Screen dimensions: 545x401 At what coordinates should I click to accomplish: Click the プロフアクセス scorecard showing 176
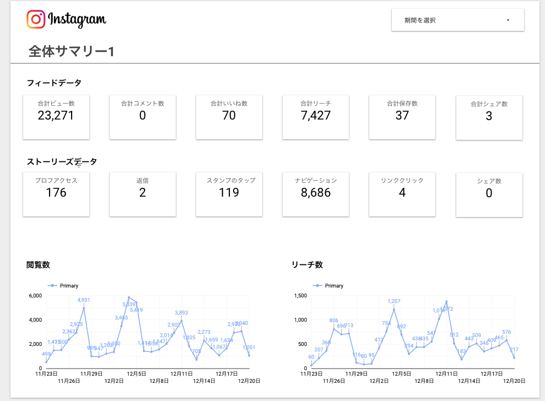tap(56, 194)
